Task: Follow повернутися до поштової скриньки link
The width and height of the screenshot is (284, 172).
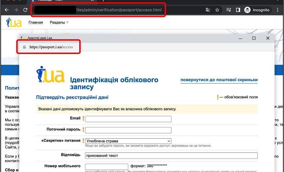Action: tap(219, 80)
